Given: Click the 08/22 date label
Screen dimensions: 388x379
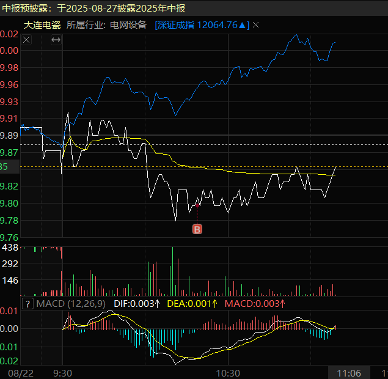Looking at the screenshot, I should pyautogui.click(x=21, y=373).
